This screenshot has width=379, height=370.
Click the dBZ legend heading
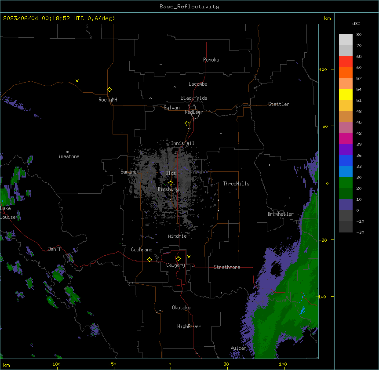point(356,23)
